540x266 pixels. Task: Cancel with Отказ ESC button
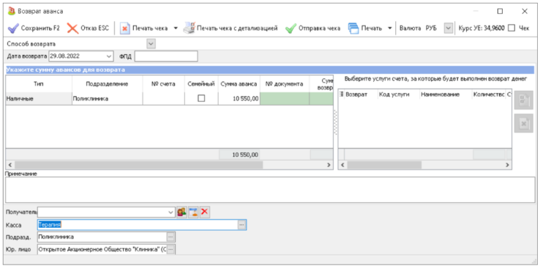tap(87, 28)
